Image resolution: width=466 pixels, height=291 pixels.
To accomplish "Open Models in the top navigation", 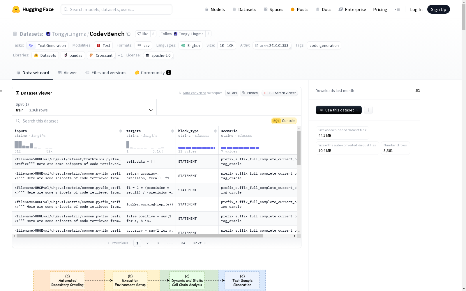I will (x=215, y=9).
